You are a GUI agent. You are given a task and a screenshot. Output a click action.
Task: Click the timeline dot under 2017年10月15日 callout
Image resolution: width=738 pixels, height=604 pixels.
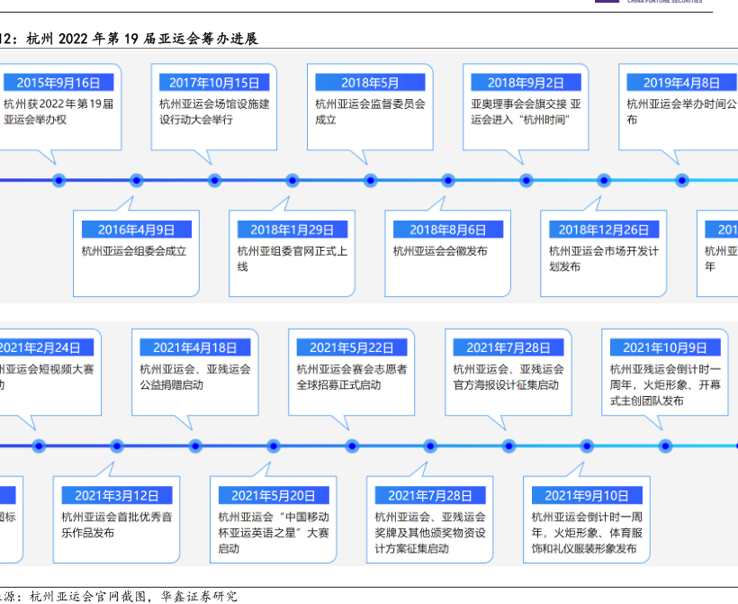coord(214,180)
